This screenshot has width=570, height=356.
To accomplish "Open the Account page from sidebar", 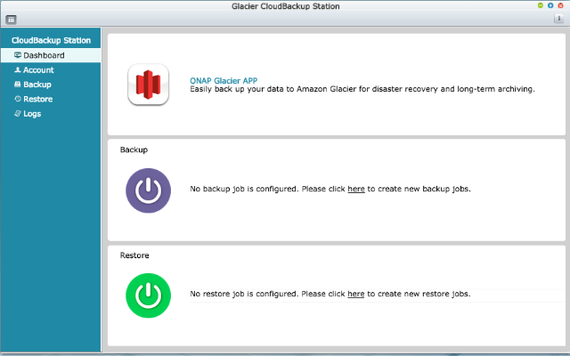I will pos(38,70).
